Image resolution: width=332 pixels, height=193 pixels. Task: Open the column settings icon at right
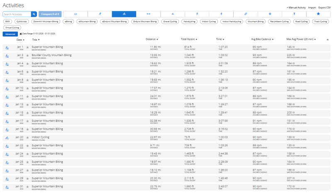click(x=327, y=40)
